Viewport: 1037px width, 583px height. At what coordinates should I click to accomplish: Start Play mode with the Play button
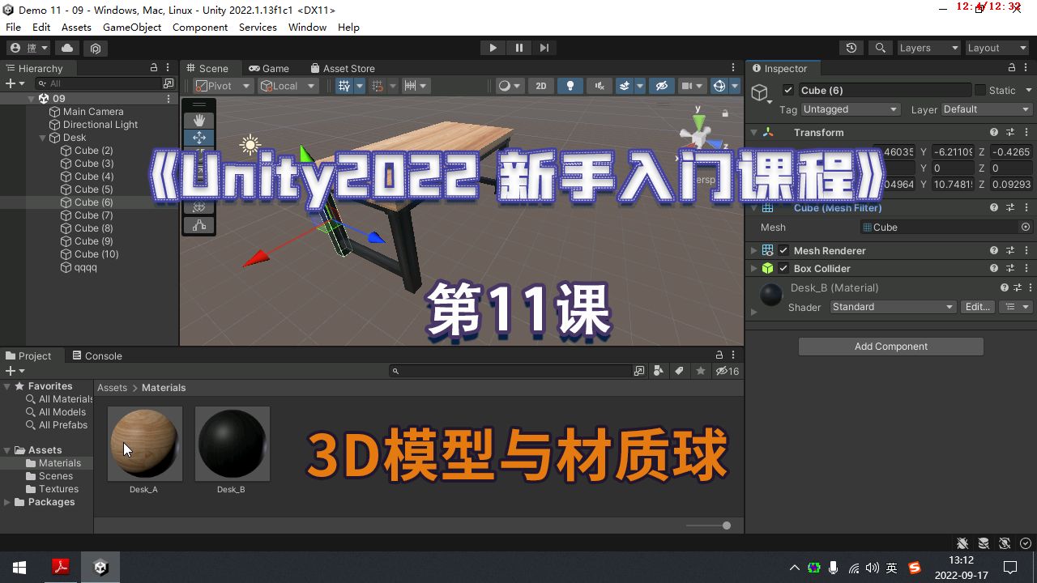[x=493, y=48]
